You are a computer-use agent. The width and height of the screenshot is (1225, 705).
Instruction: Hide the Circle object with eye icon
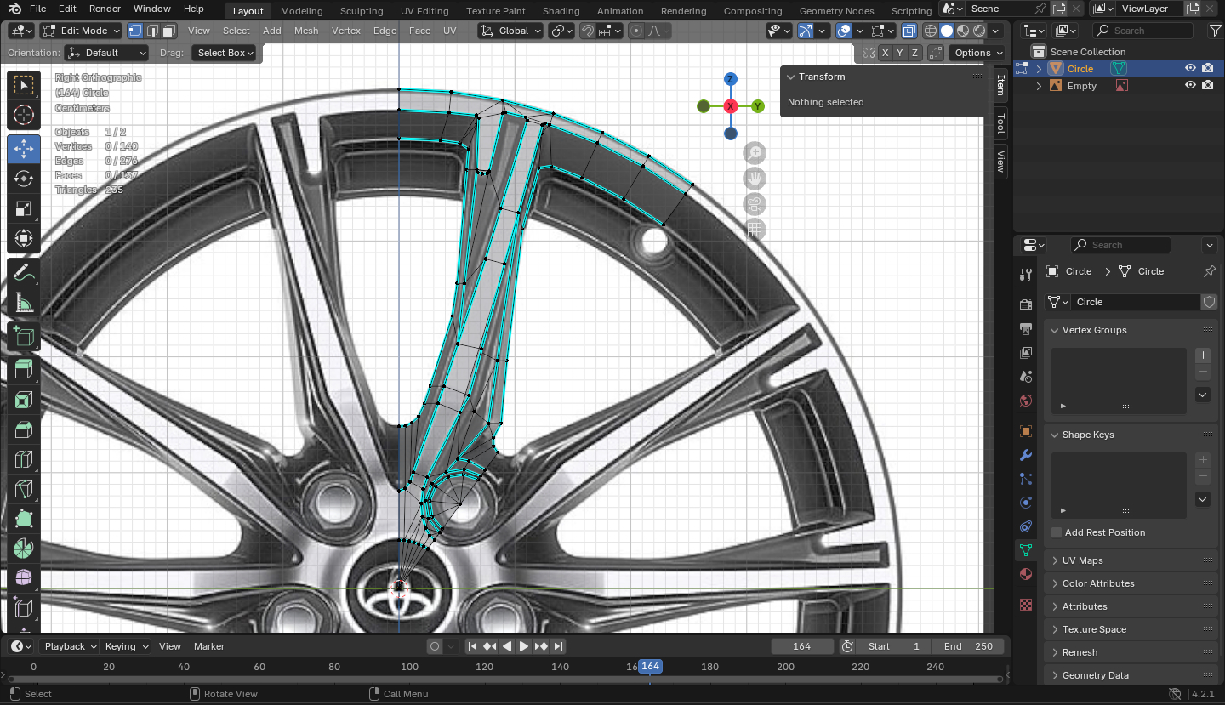(1191, 69)
